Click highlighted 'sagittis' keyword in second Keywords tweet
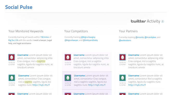Image resolution: width=172 pixels, height=95 pixels. click(x=28, y=82)
